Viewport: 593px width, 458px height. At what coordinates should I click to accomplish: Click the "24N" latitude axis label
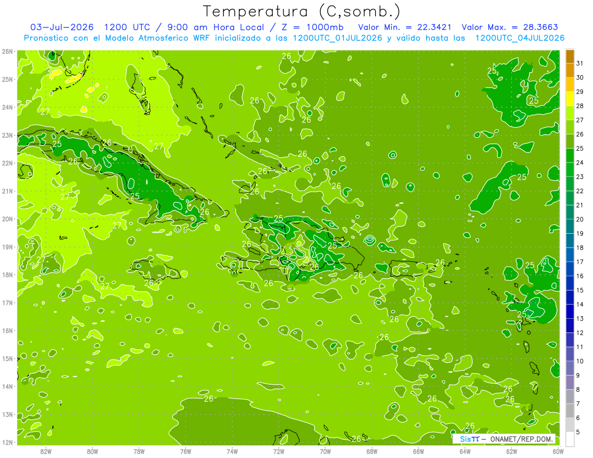7,107
